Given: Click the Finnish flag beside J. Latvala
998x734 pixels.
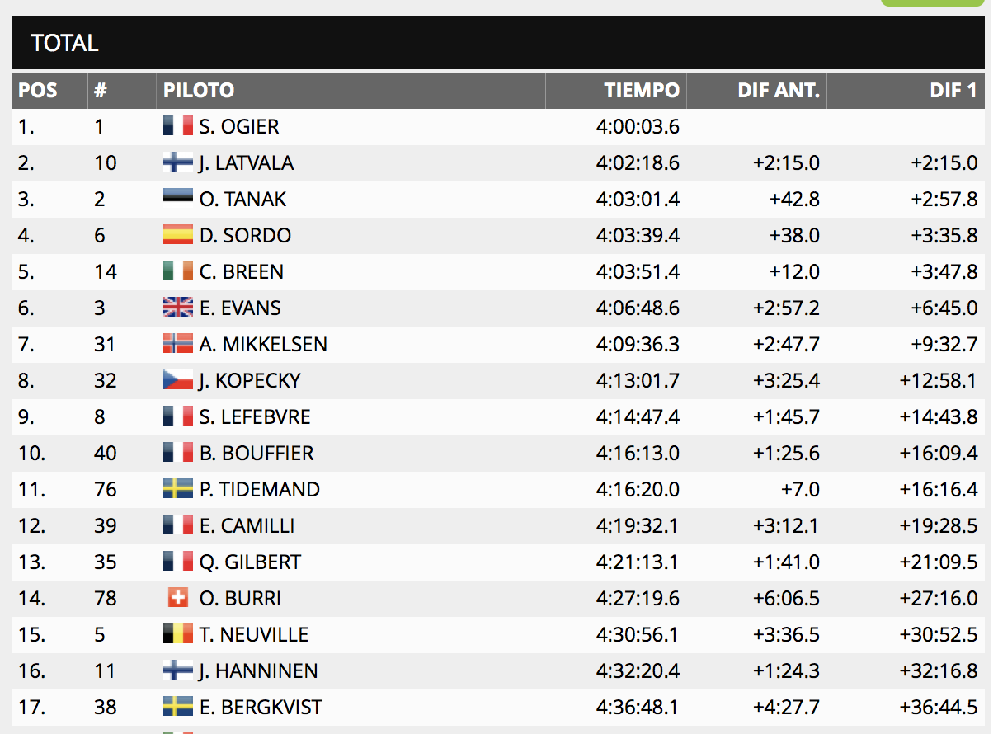Looking at the screenshot, I should pyautogui.click(x=177, y=162).
